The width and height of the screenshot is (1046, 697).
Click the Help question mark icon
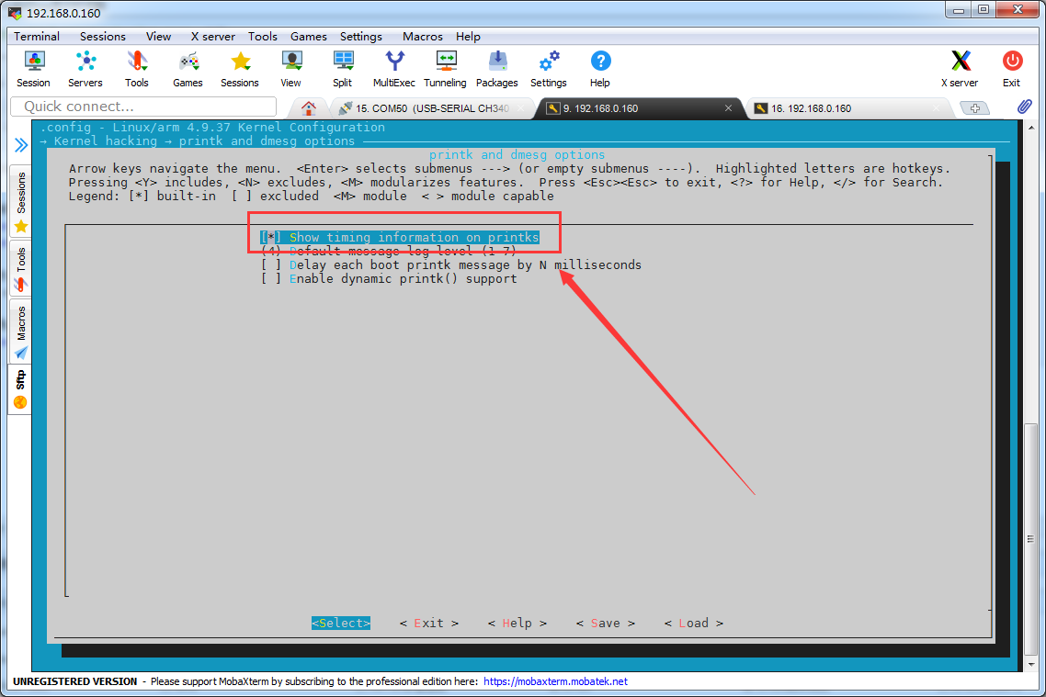[600, 69]
